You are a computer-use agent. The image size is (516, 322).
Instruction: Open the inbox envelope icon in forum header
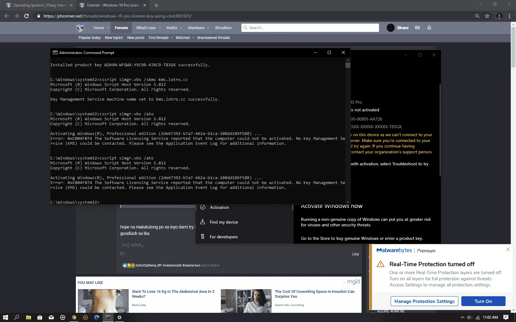tap(417, 28)
